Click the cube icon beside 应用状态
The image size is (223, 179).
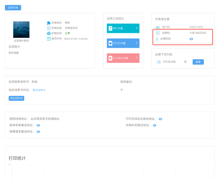(x=49, y=33)
